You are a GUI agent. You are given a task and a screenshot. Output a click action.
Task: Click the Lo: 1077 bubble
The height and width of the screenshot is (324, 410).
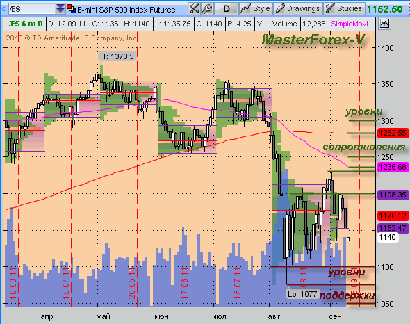click(x=302, y=294)
